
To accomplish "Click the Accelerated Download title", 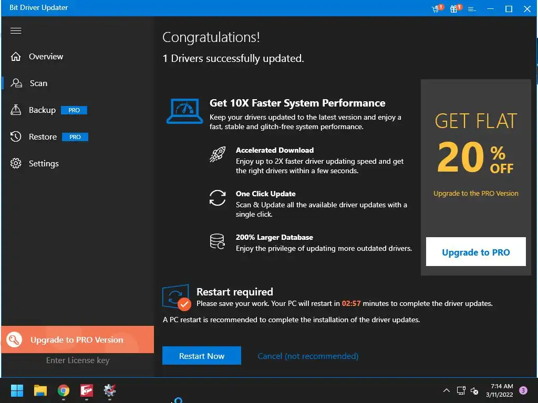I will 275,150.
